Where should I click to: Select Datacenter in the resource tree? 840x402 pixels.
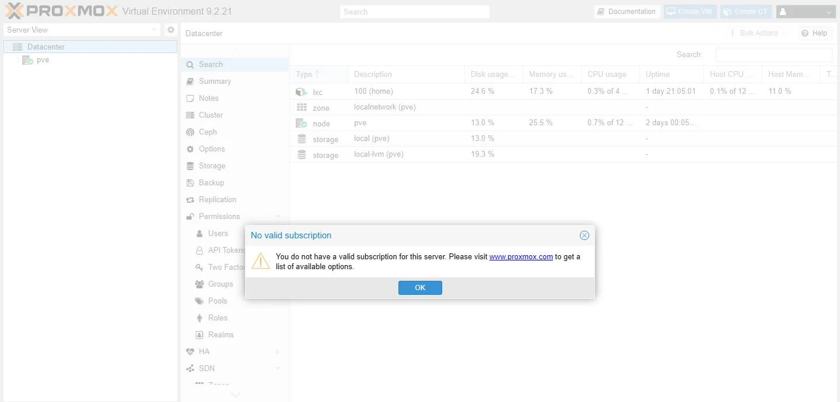point(90,47)
